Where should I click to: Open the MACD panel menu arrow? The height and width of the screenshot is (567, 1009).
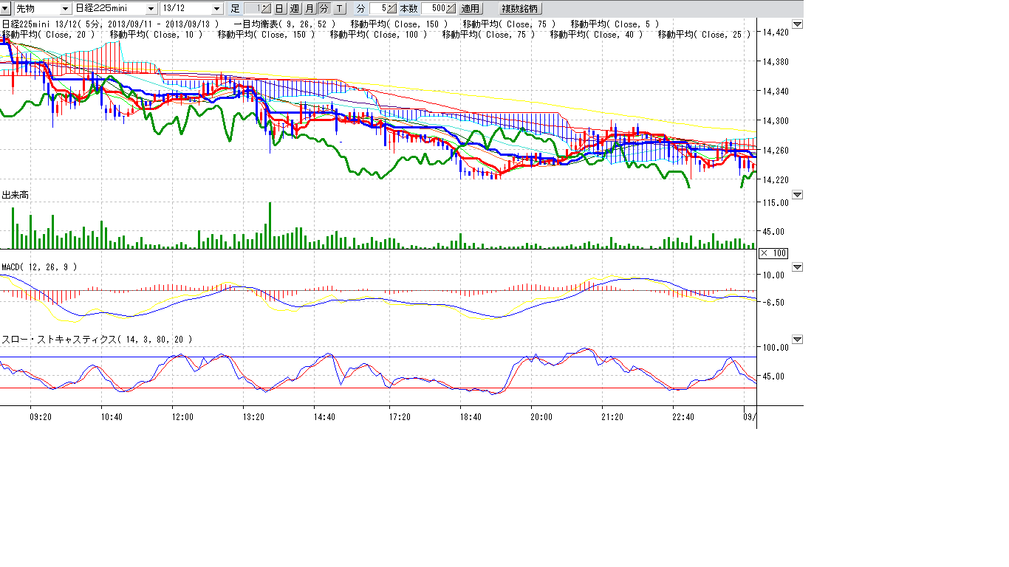(796, 267)
